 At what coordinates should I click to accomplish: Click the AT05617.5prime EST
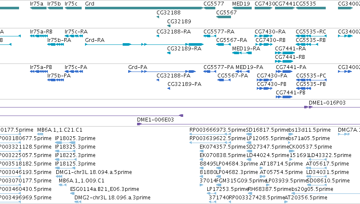point(316,168)
